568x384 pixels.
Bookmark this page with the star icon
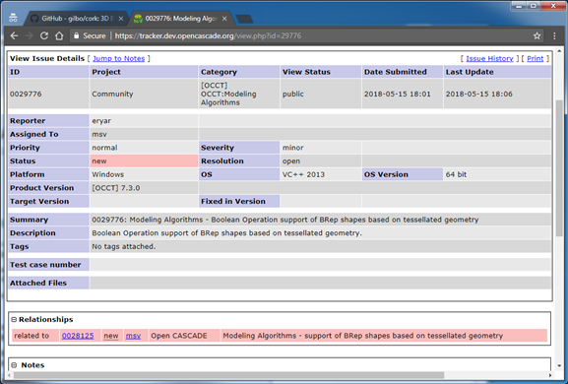[x=536, y=35]
